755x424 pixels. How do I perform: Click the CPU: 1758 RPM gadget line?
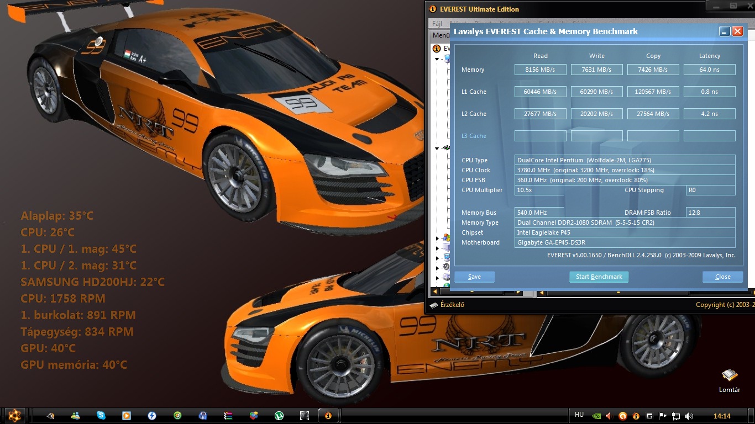tap(63, 299)
